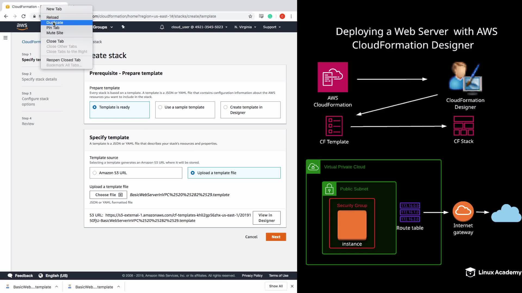
Task: Click the browser reload icon
Action: click(23, 16)
